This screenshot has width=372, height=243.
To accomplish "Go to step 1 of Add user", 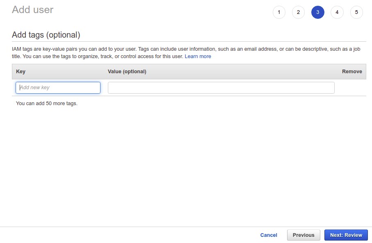I will pyautogui.click(x=279, y=12).
